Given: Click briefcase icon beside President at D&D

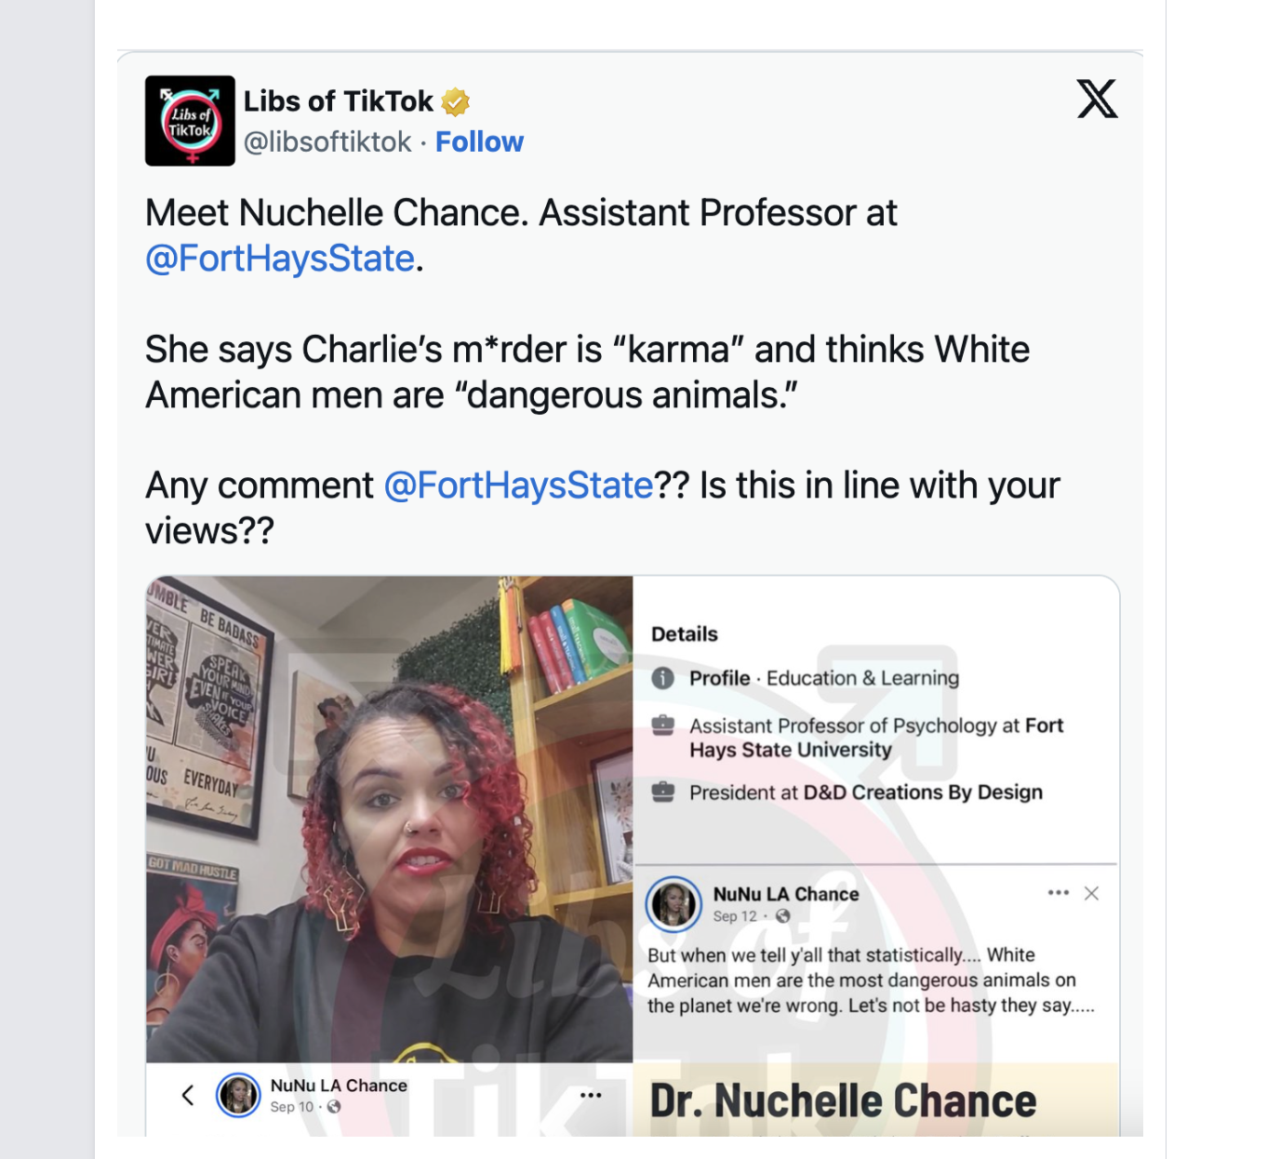Looking at the screenshot, I should point(662,793).
